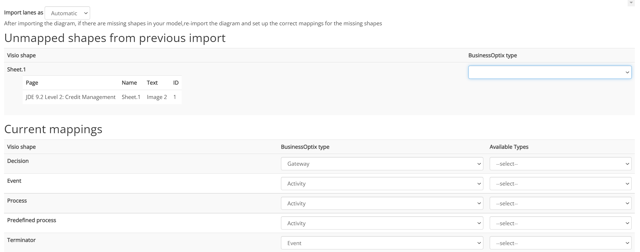Click the JDE 9.2 Level 2: Credit Management cell
This screenshot has height=252, width=640.
(71, 97)
